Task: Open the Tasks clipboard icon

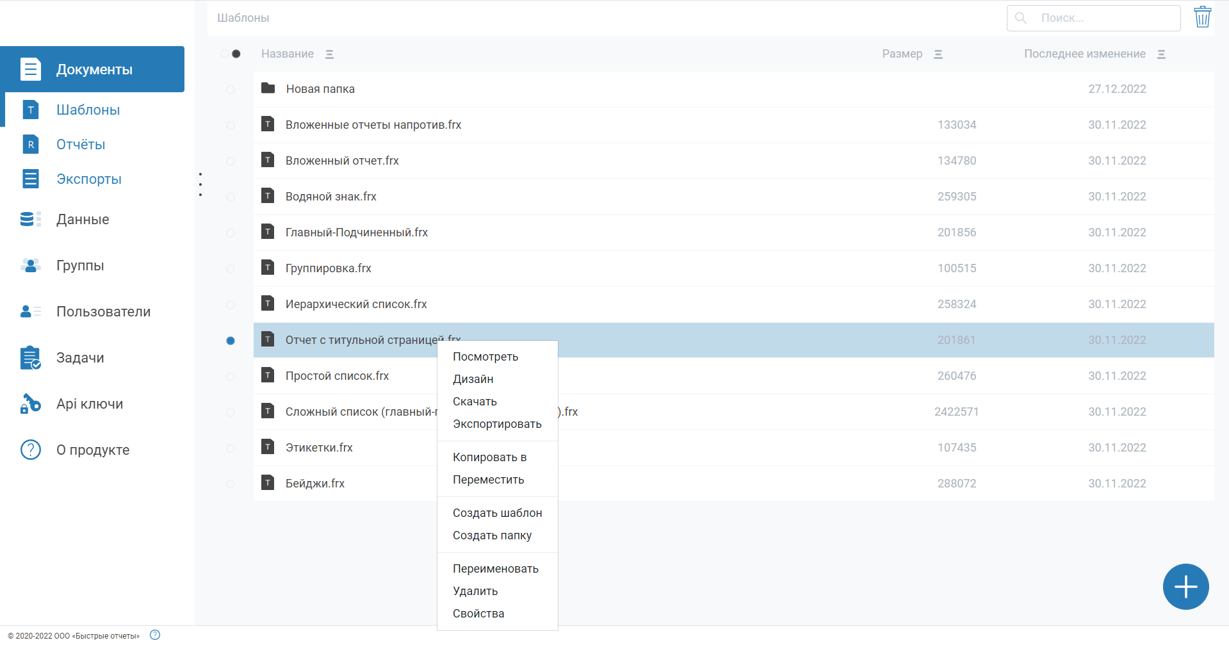Action: pos(31,357)
